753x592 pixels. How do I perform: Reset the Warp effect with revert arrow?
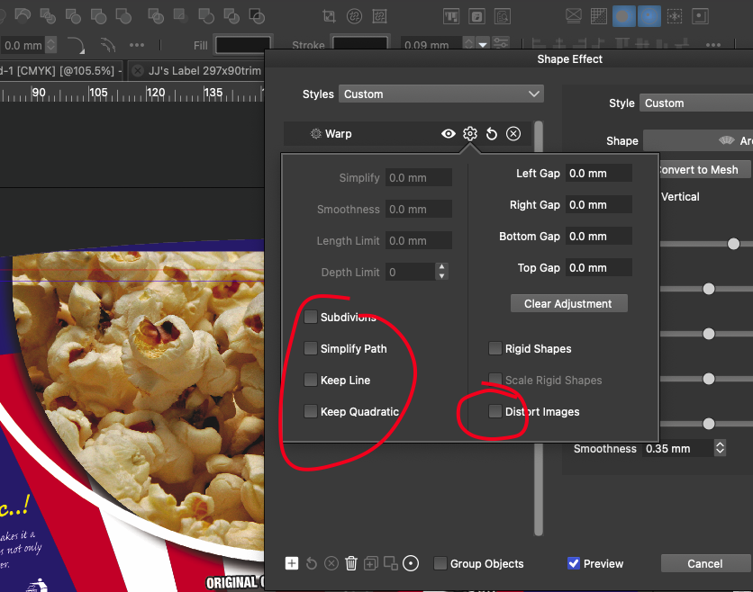(492, 134)
